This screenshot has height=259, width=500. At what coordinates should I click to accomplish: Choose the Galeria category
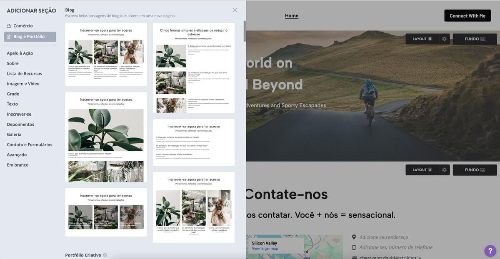point(14,134)
